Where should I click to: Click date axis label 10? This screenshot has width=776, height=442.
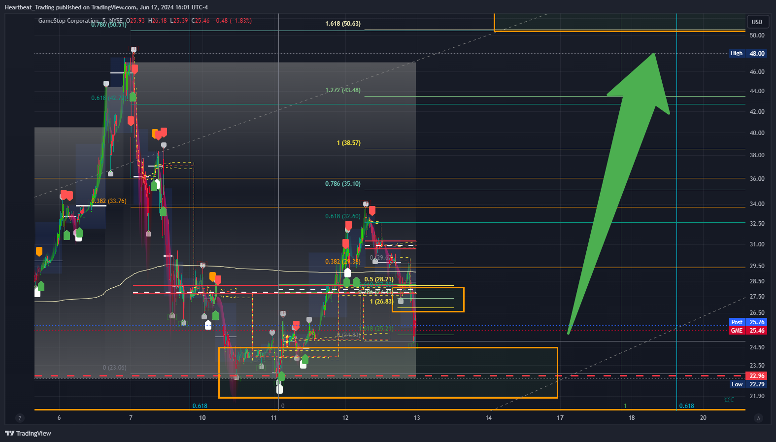point(202,418)
